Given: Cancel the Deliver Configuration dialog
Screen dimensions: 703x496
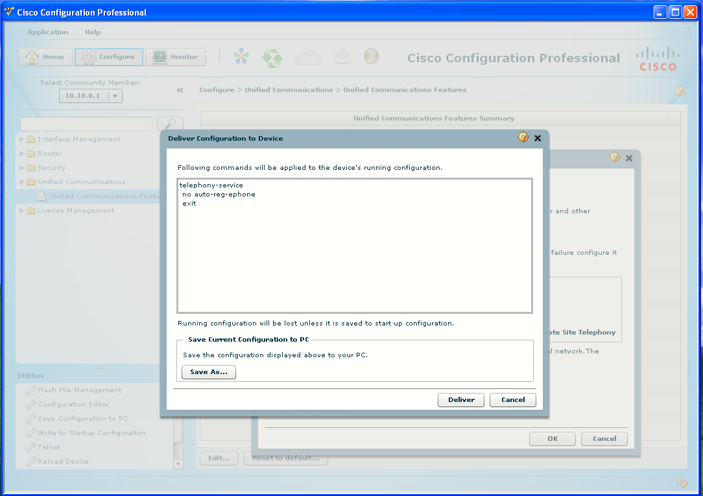Looking at the screenshot, I should click(x=512, y=399).
